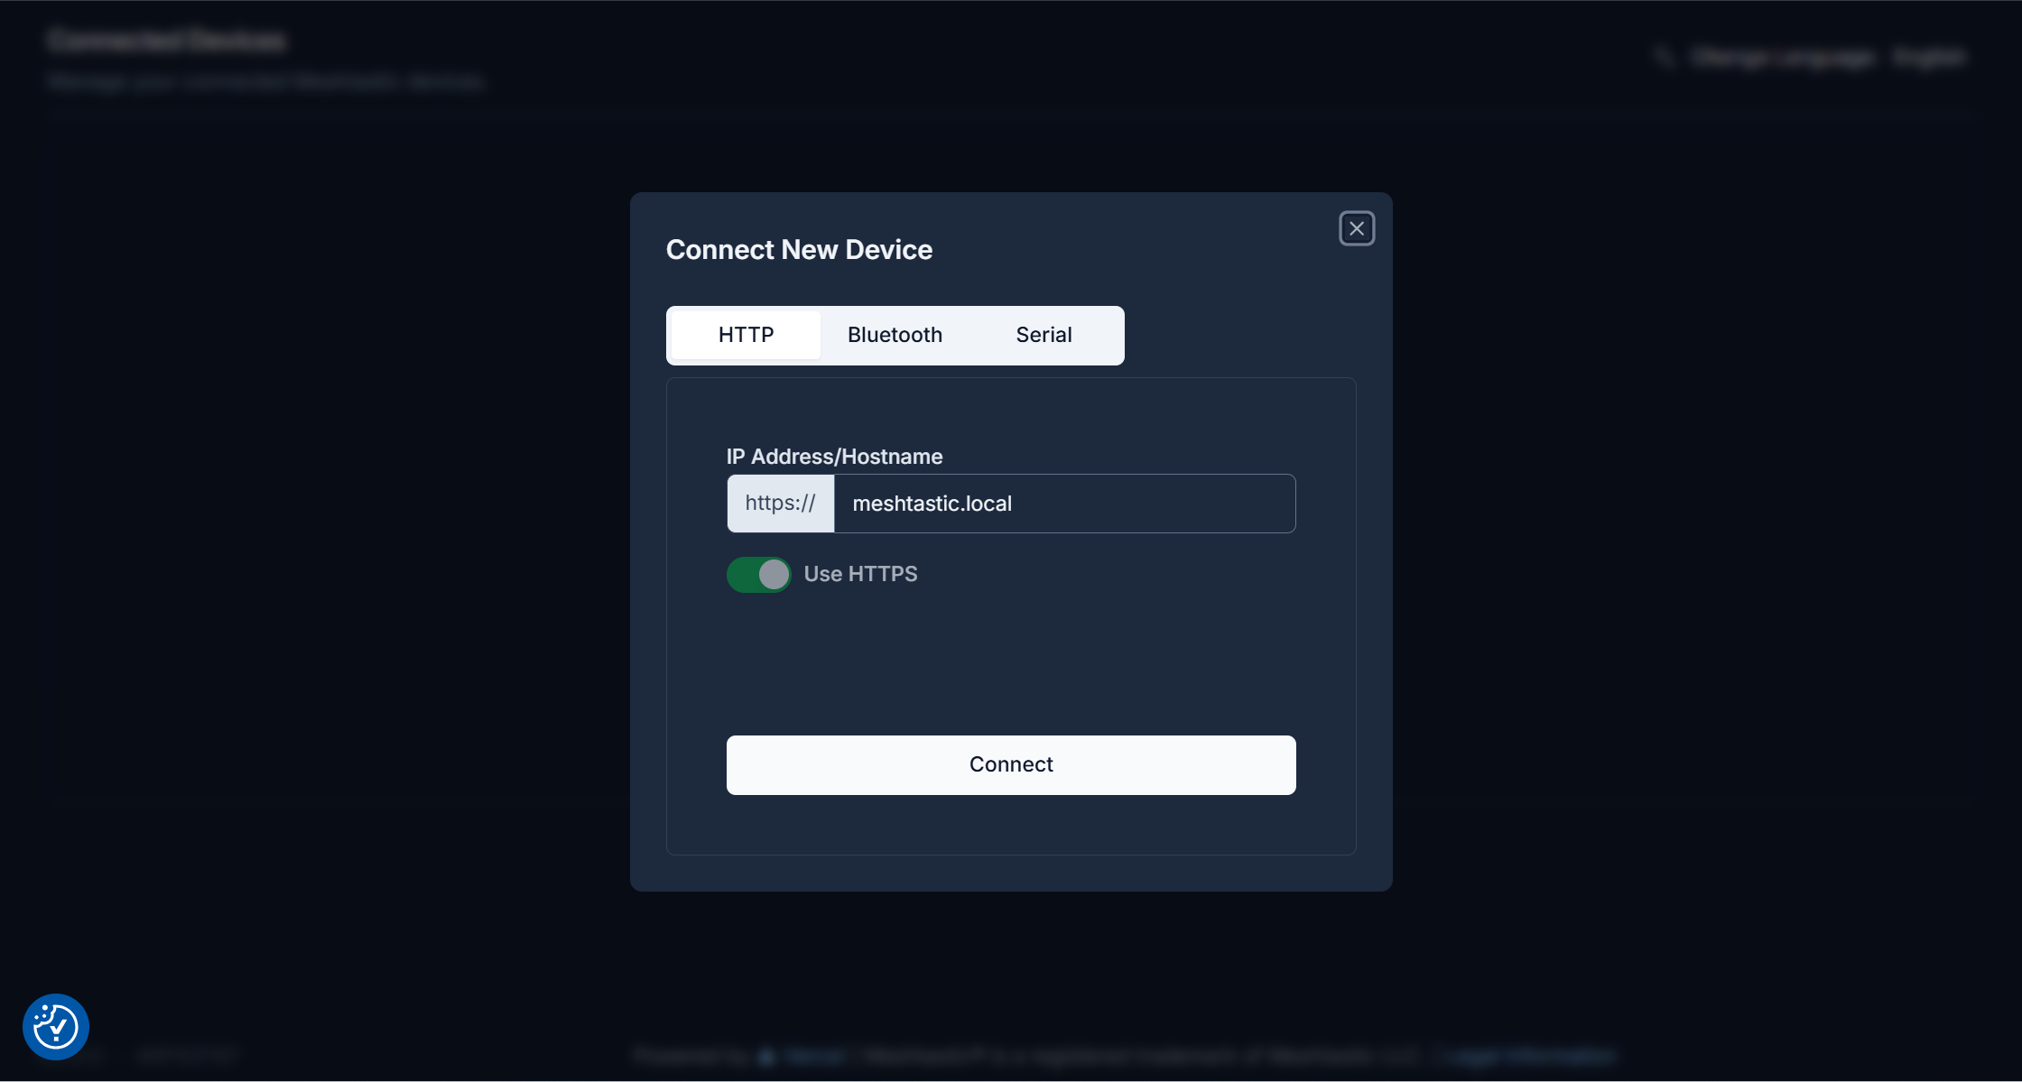This screenshot has width=2022, height=1082.
Task: Click the https:// prefix box
Action: coord(780,504)
